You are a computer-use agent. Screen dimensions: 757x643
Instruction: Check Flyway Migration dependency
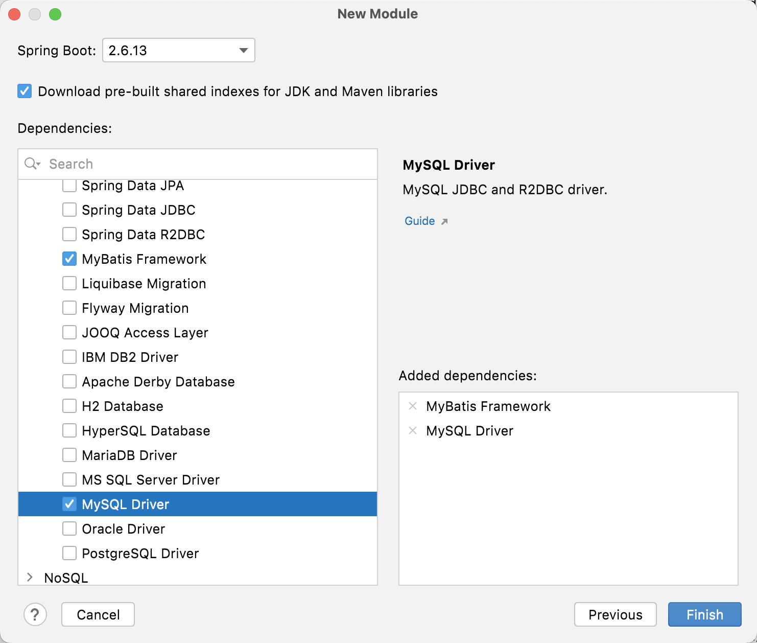coord(69,308)
